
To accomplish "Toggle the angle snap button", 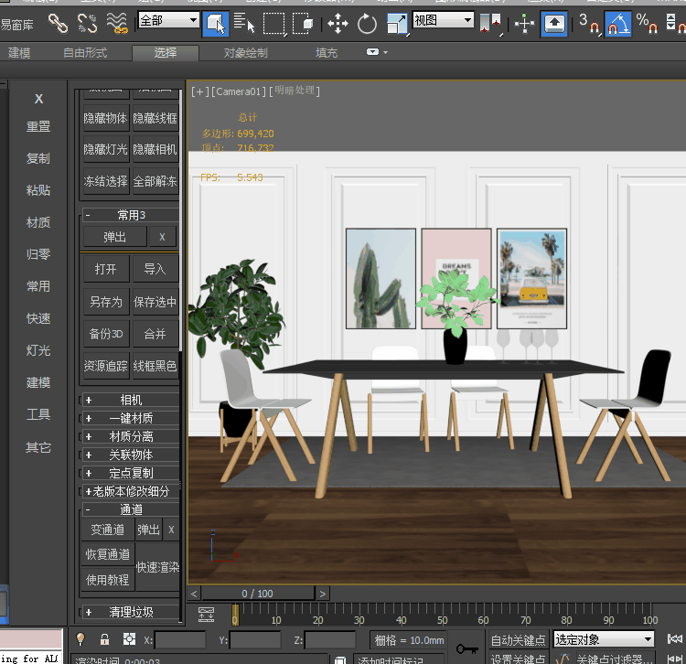I will [x=617, y=24].
